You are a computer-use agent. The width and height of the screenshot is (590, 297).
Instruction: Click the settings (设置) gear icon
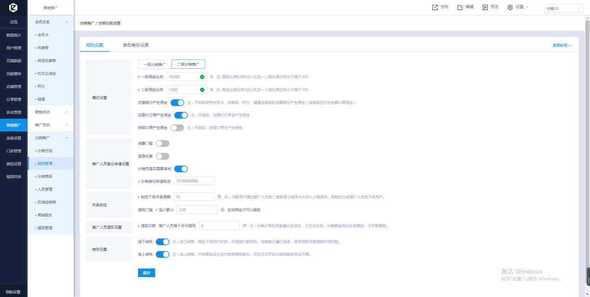pos(510,7)
